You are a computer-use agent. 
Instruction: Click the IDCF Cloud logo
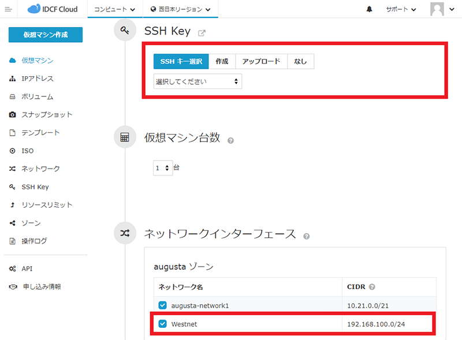pyautogui.click(x=53, y=9)
